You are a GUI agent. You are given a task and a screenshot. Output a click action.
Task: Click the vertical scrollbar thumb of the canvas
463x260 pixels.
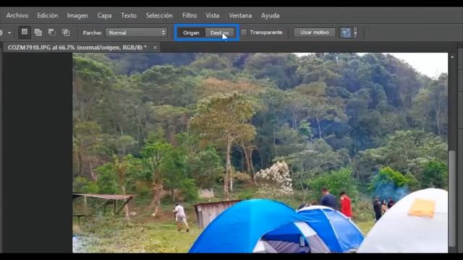pos(452,198)
